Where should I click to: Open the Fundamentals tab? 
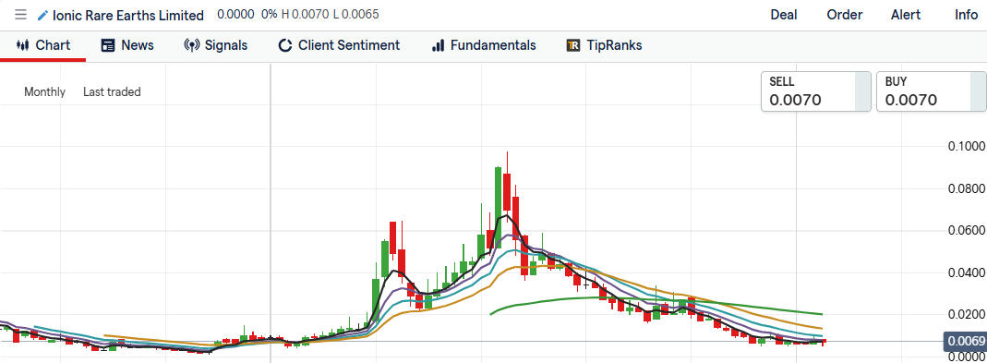click(x=484, y=45)
